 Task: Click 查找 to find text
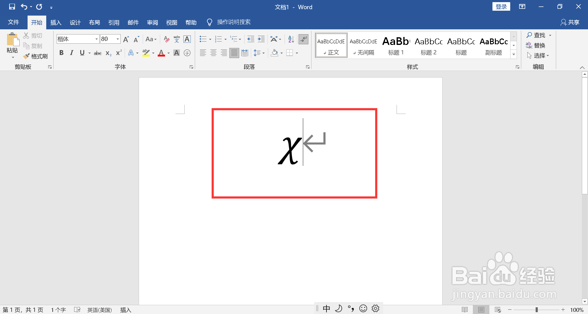coord(536,35)
